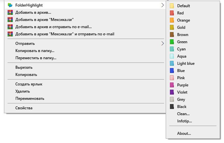
Task: Click WinRAR icon beside "Добавить в архив и отправить по e-mail..."
Action: point(10,27)
